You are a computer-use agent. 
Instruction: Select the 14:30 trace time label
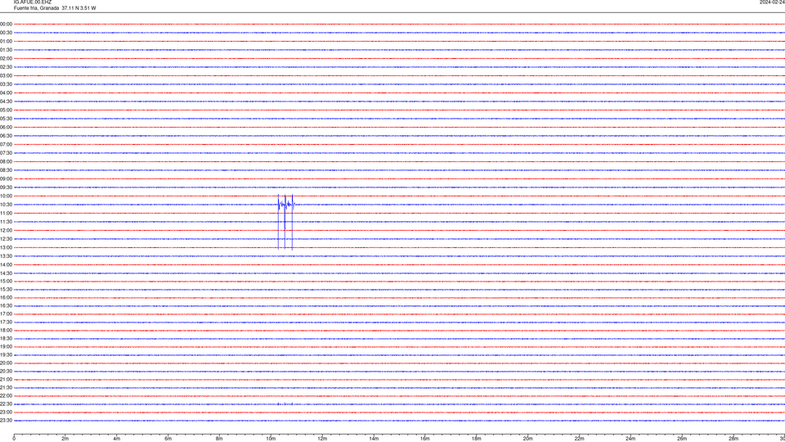6,273
